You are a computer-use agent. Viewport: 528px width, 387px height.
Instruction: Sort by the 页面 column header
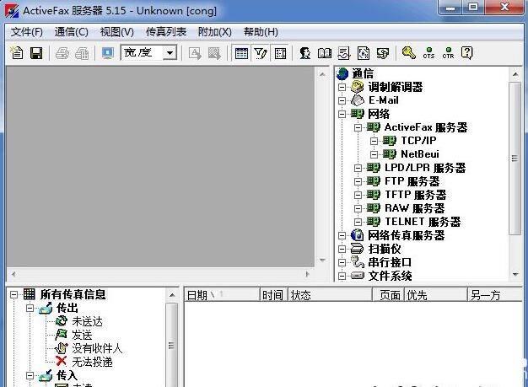pyautogui.click(x=388, y=295)
